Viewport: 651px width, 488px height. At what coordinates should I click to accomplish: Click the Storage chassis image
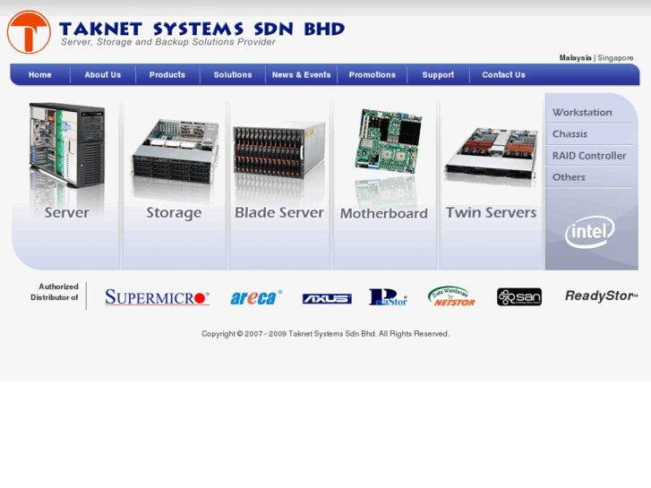(175, 151)
